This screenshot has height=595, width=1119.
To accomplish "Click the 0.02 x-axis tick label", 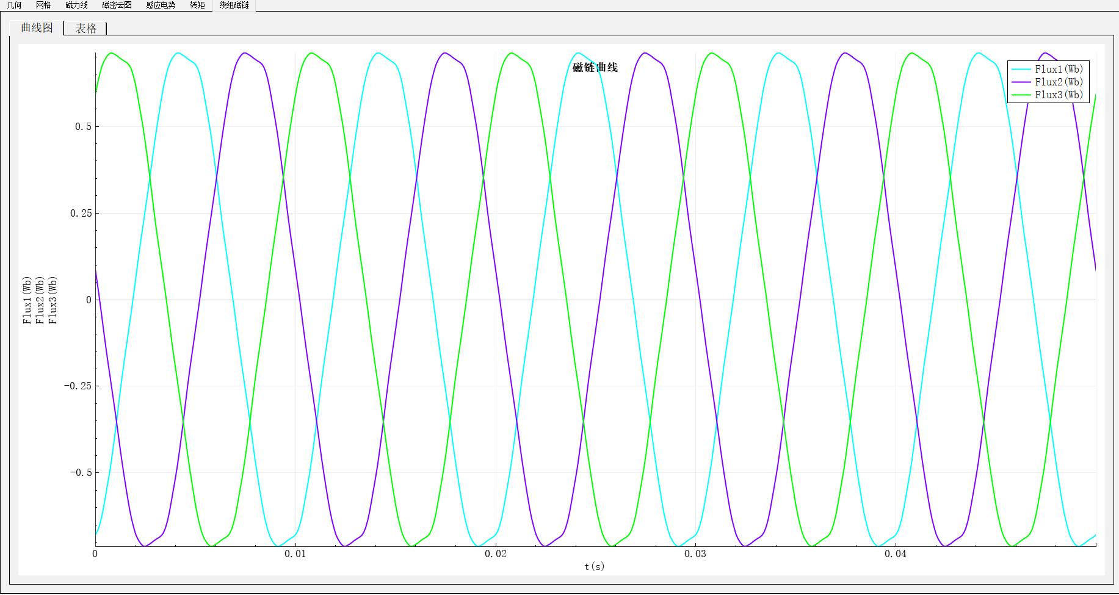I will [496, 554].
